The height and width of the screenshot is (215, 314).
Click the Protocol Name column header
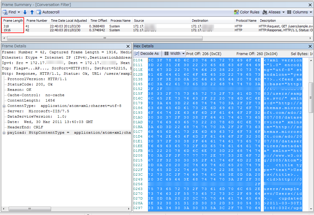click(x=246, y=21)
